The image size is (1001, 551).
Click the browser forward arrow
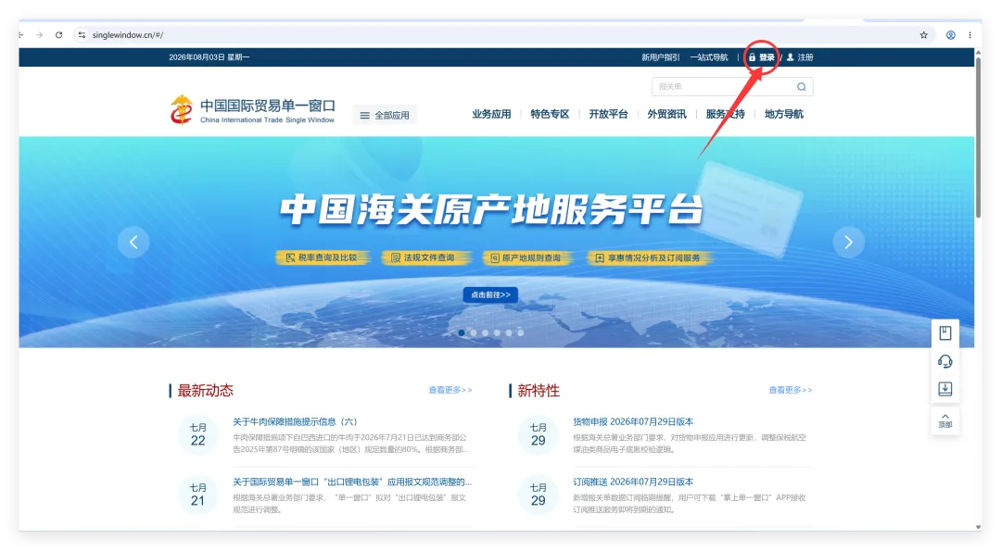(40, 35)
